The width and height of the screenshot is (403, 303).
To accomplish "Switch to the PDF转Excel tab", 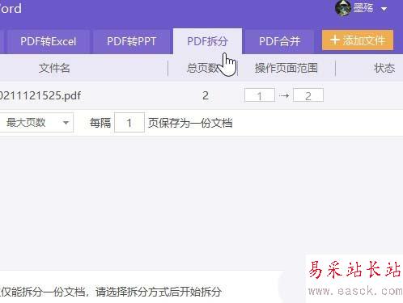I will (x=49, y=41).
